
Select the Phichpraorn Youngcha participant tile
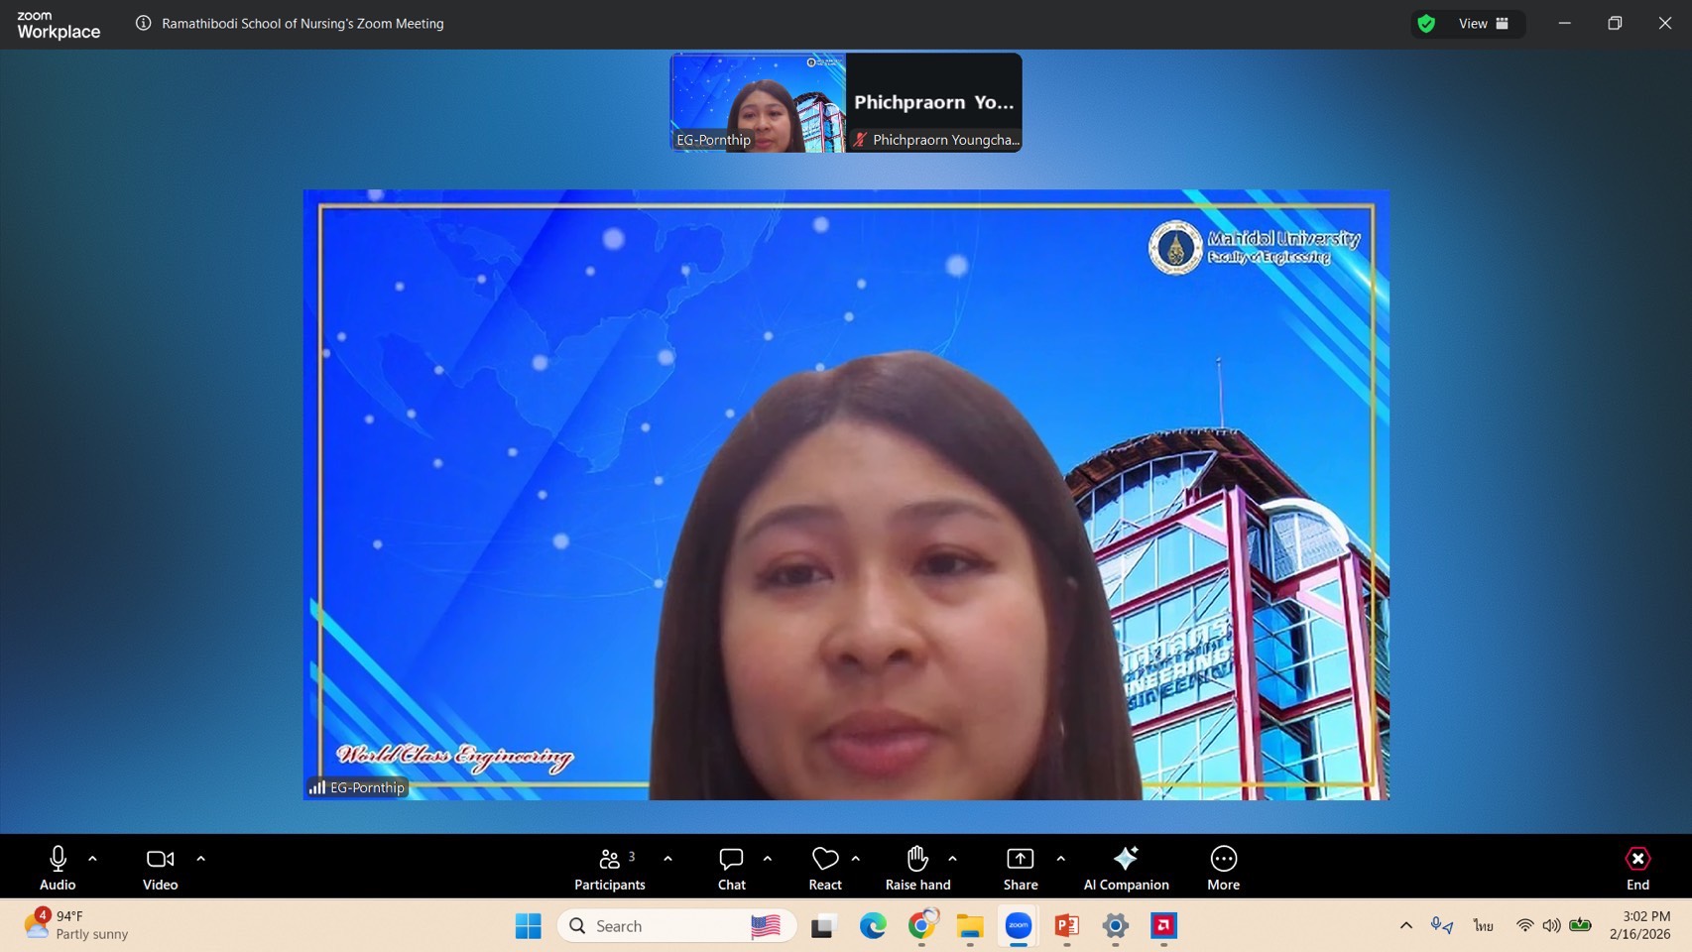[933, 102]
